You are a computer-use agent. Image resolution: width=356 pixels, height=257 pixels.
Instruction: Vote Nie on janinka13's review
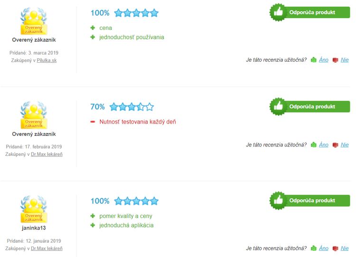[x=345, y=248]
